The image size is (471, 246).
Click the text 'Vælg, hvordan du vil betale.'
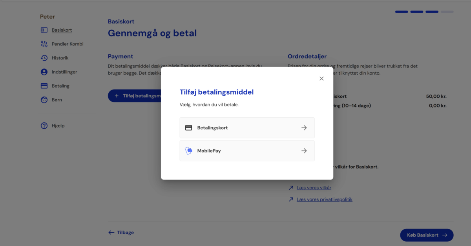pyautogui.click(x=209, y=105)
